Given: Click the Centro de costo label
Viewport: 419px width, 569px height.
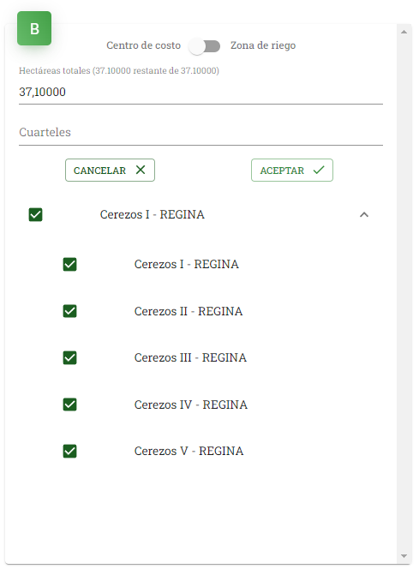Looking at the screenshot, I should (x=143, y=45).
